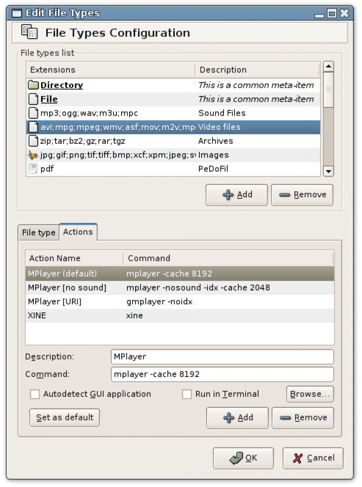Viewport: 362px width, 487px height.
Task: Toggle the Run in Terminal checkbox
Action: tap(187, 394)
